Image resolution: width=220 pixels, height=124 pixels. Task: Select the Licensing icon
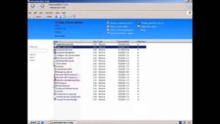tap(55, 66)
